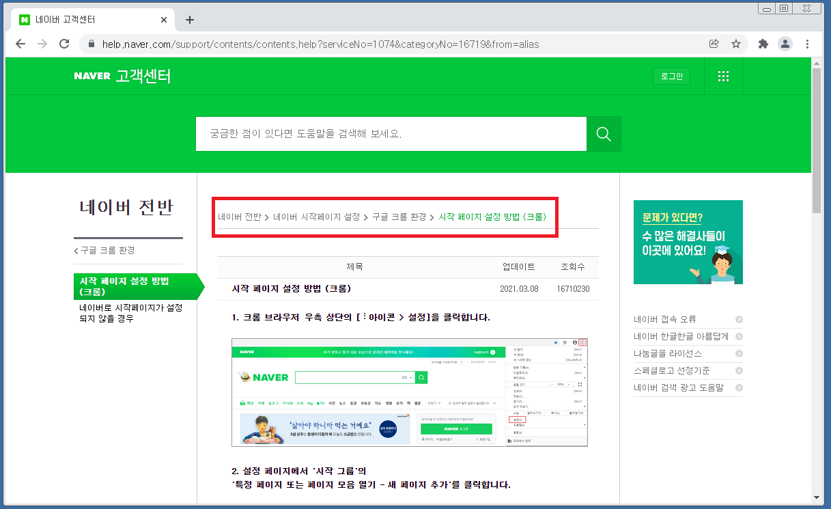This screenshot has width=831, height=509.
Task: Bookmark this page with the star icon
Action: pyautogui.click(x=736, y=44)
